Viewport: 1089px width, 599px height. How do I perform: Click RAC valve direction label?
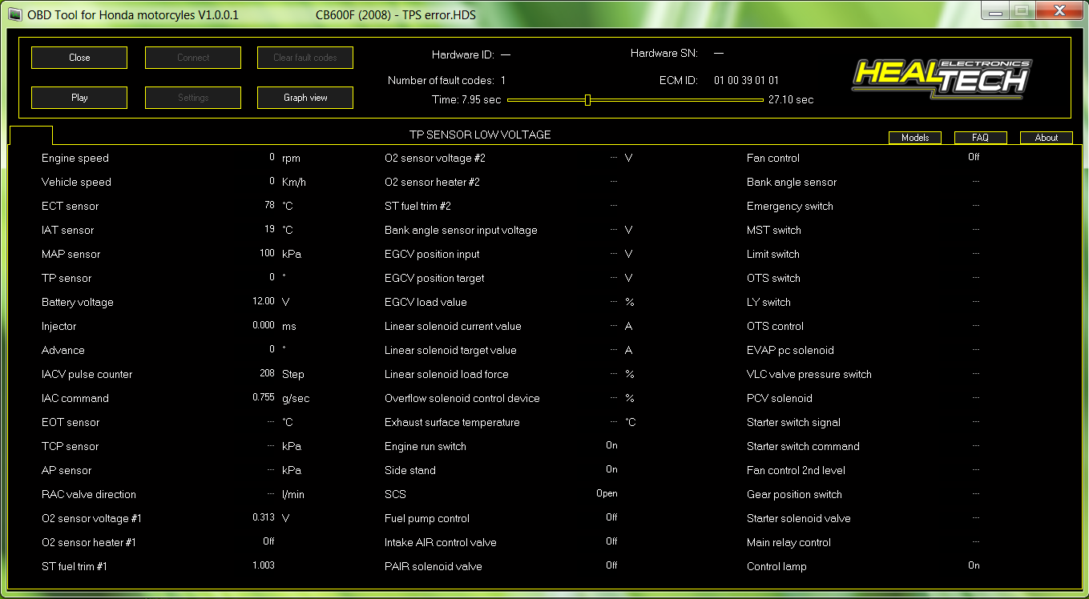tap(89, 494)
